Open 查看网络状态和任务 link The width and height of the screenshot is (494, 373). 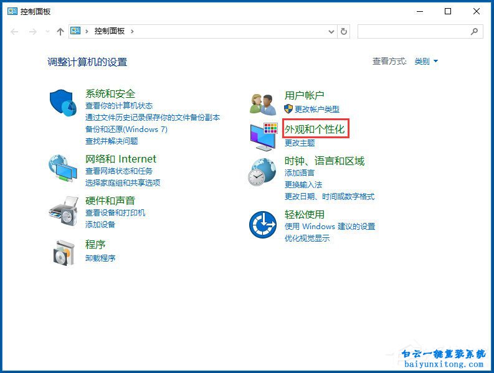119,171
